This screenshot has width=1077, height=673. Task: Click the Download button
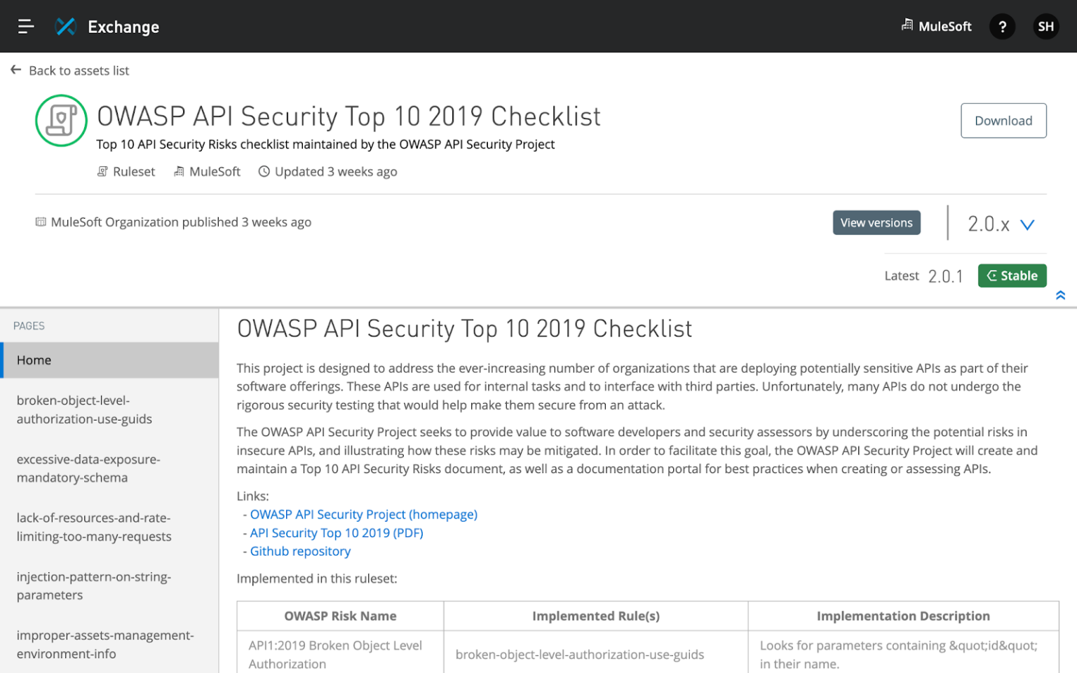click(1003, 120)
